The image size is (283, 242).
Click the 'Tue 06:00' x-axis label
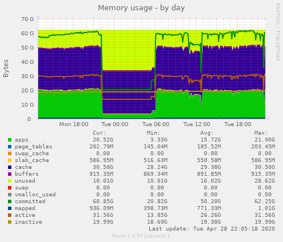click(x=155, y=124)
